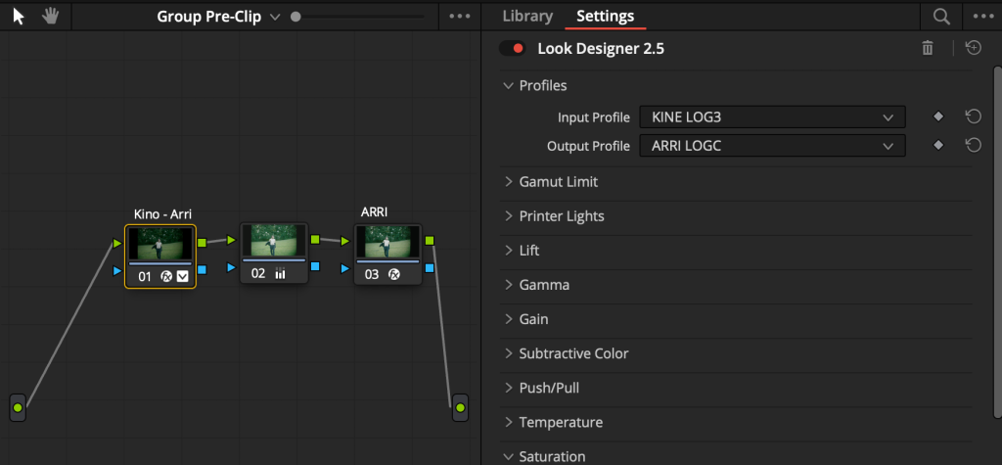Toggle keyframe diamond for Input Profile
1002x465 pixels.
click(938, 116)
